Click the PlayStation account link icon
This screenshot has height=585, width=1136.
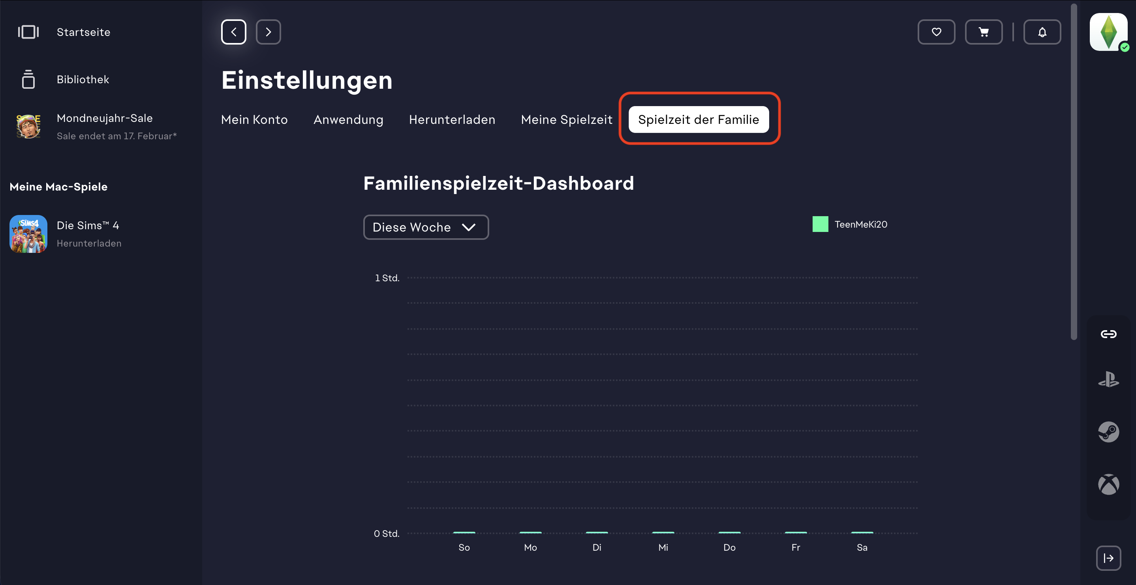tap(1108, 379)
